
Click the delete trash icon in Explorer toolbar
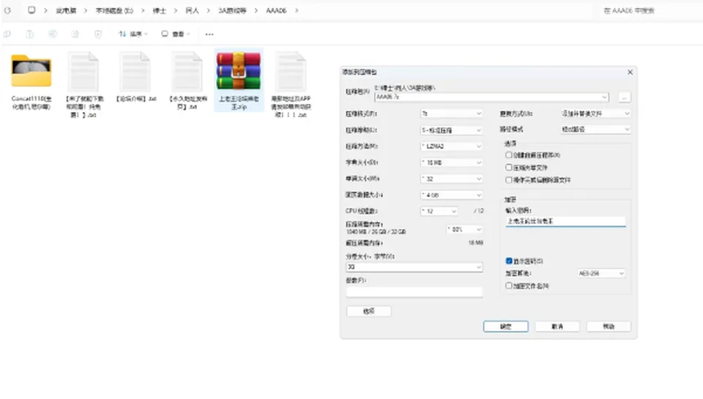(98, 34)
